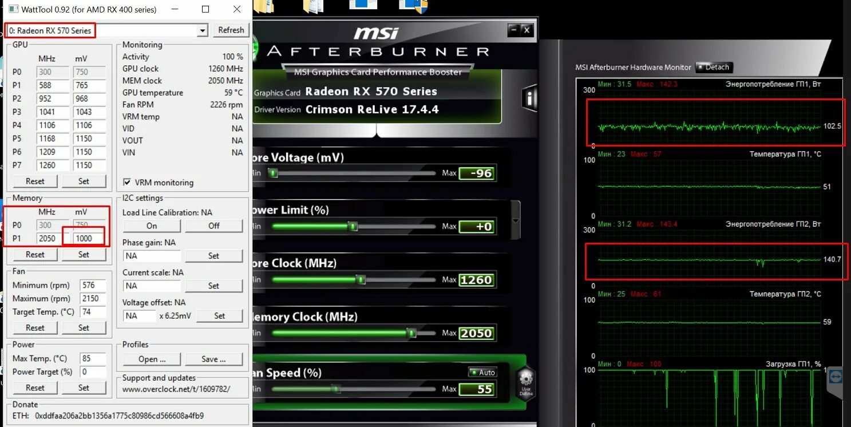Click Set next to Phase gain
This screenshot has width=851, height=427.
[213, 256]
